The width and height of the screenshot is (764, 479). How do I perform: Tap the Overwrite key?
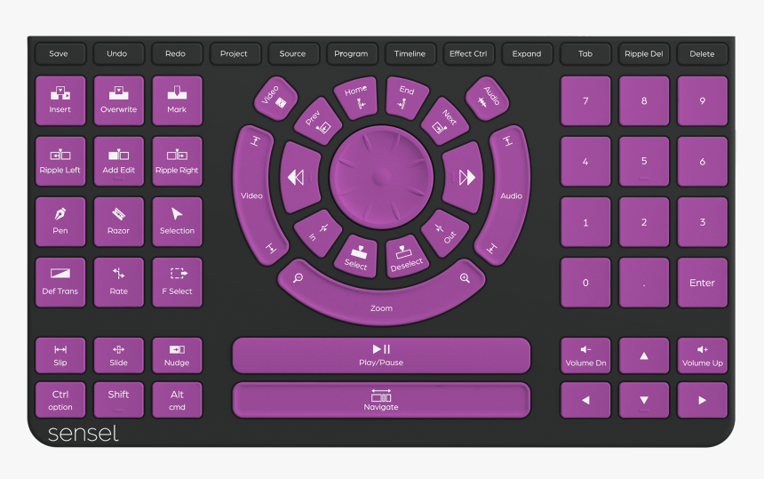point(118,100)
